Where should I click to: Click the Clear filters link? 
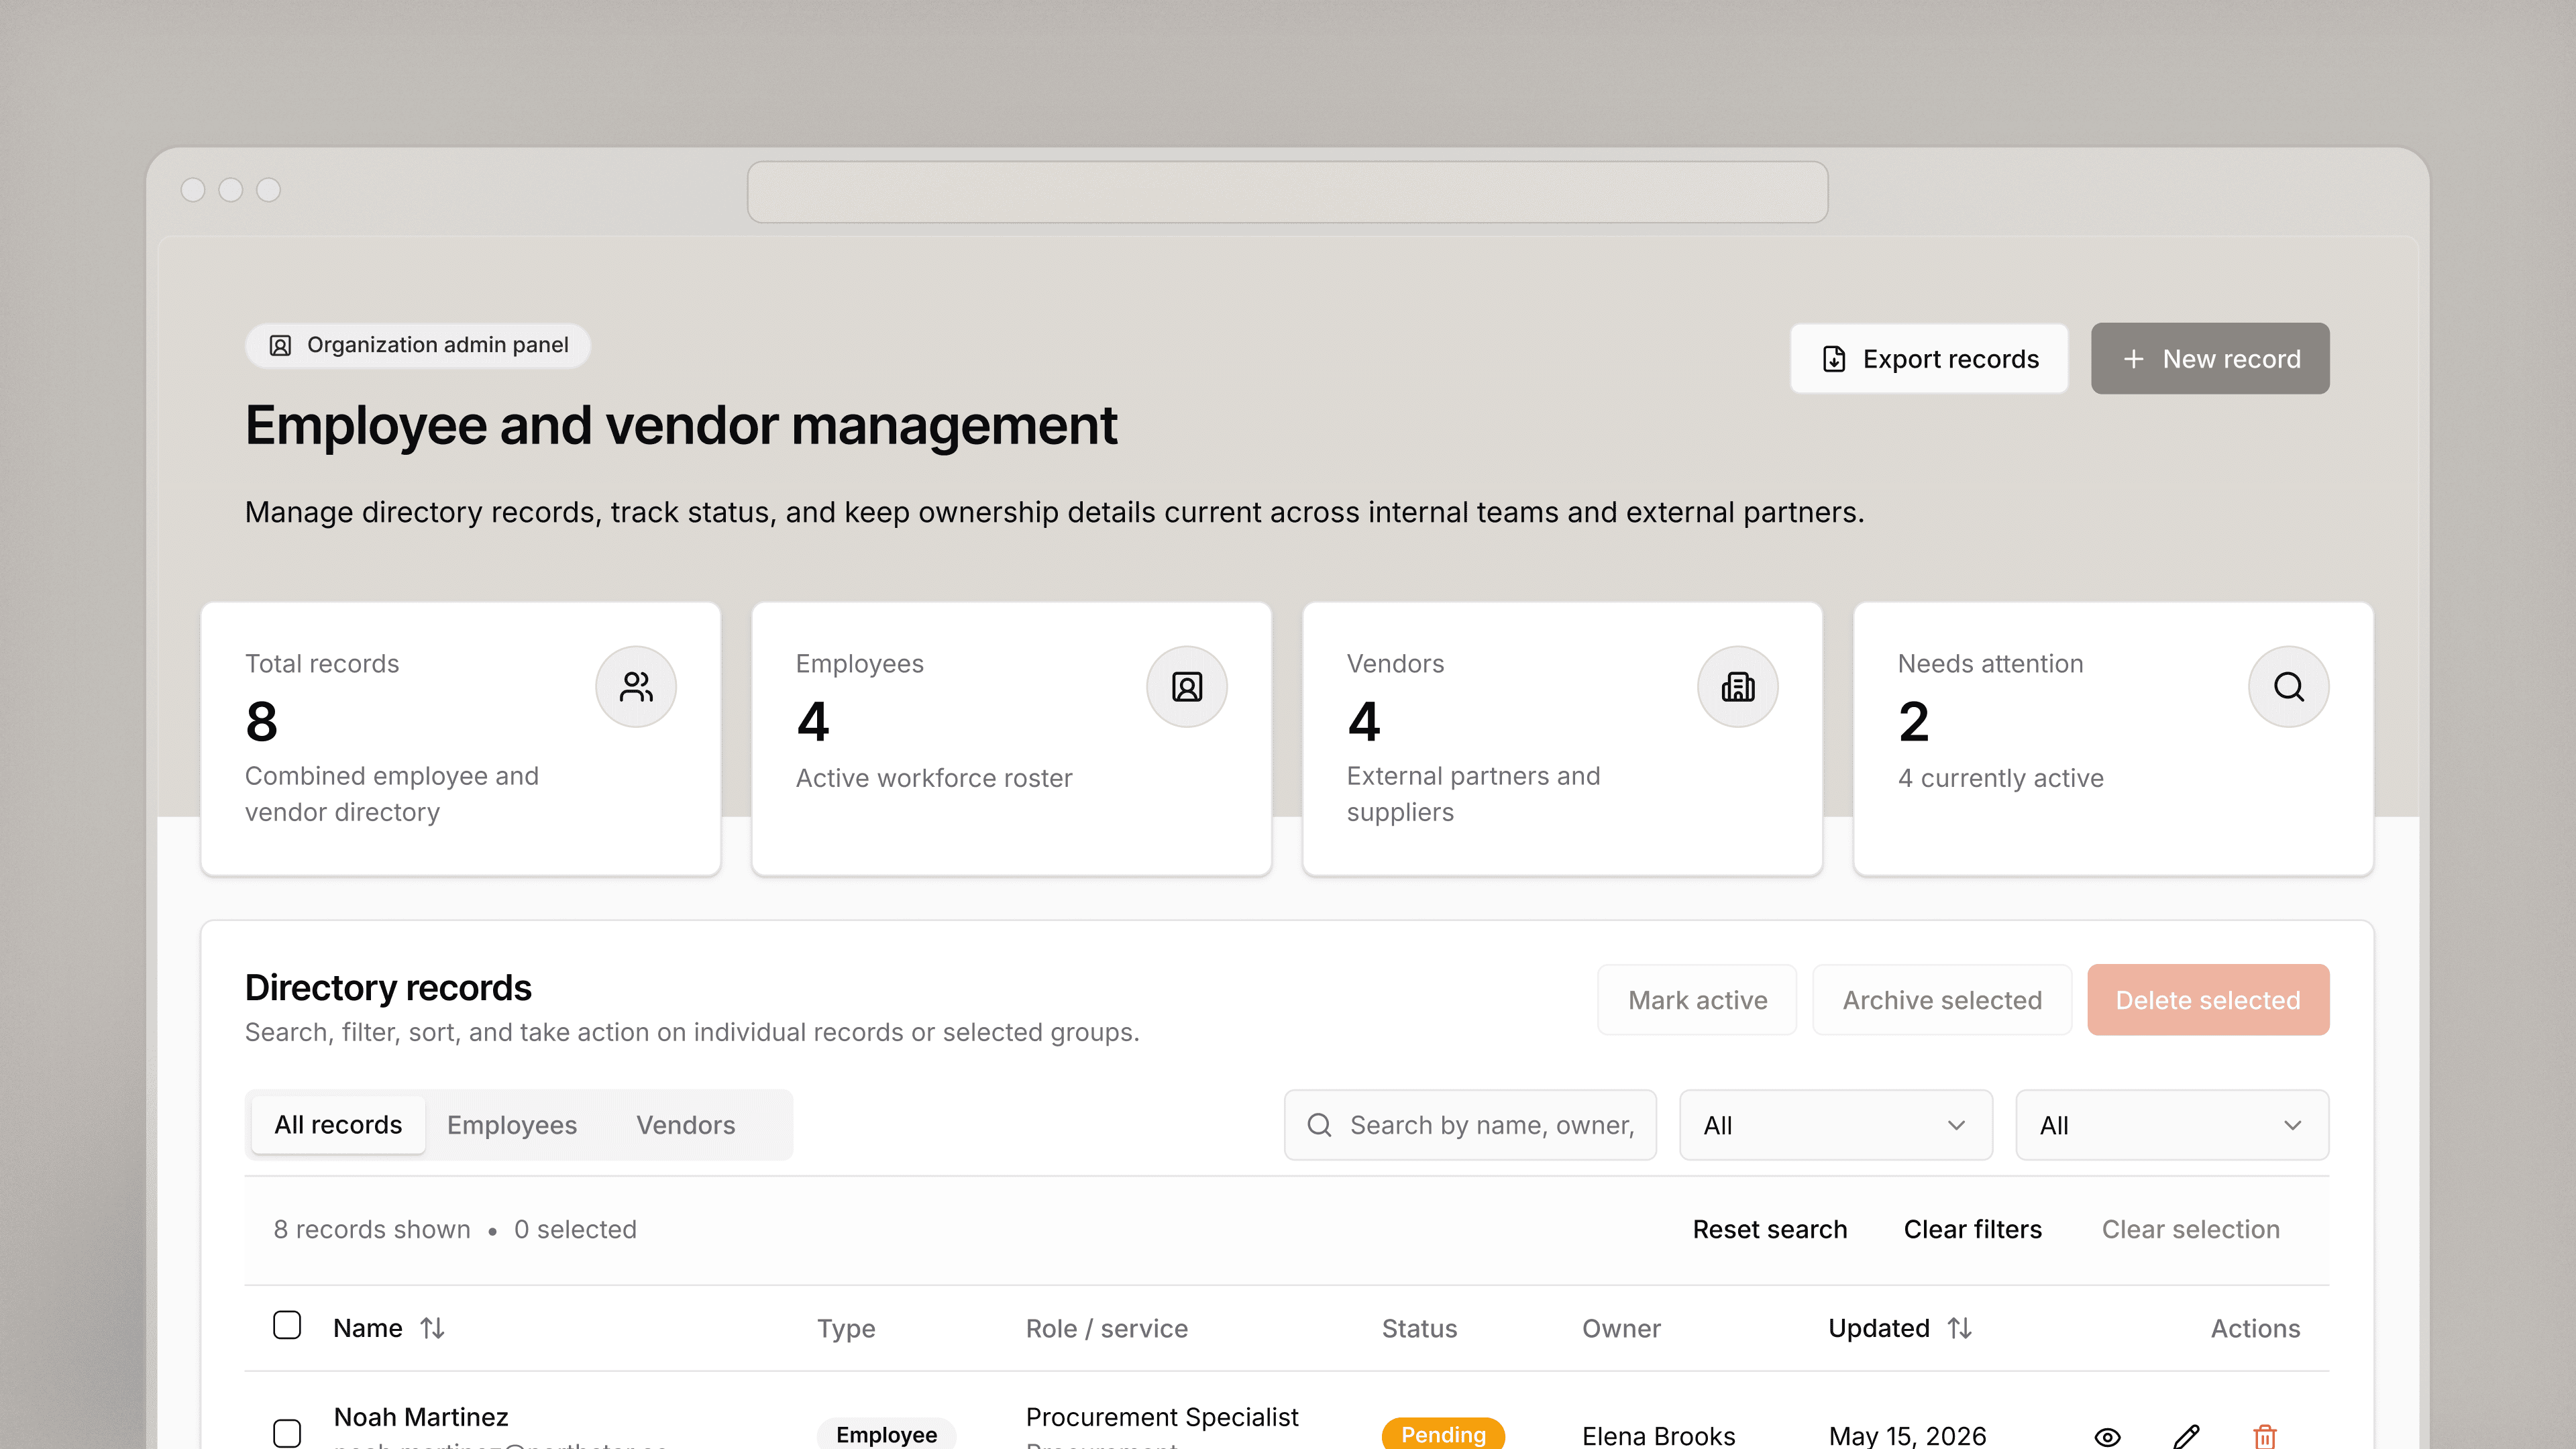coord(1973,1229)
